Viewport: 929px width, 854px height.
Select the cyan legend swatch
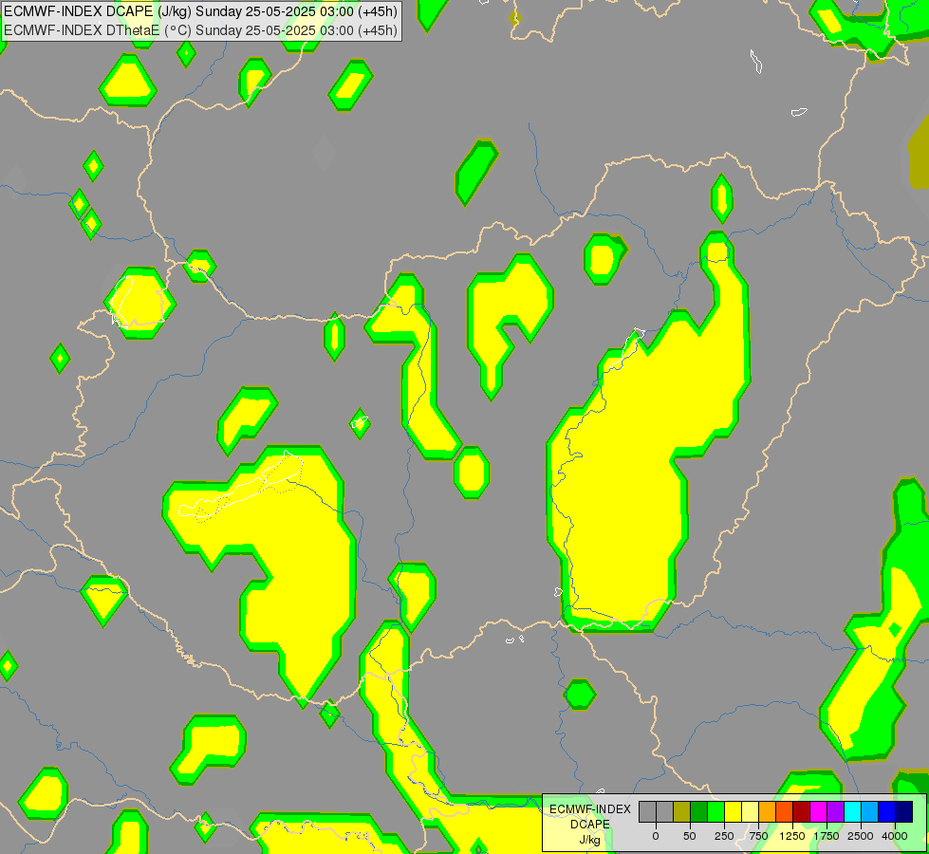tap(852, 812)
